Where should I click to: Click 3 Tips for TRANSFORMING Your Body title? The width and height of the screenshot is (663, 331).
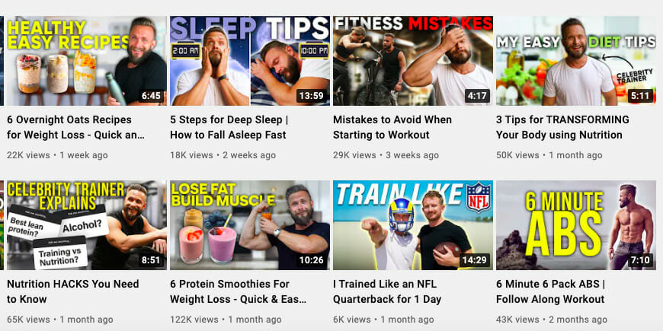pos(563,127)
